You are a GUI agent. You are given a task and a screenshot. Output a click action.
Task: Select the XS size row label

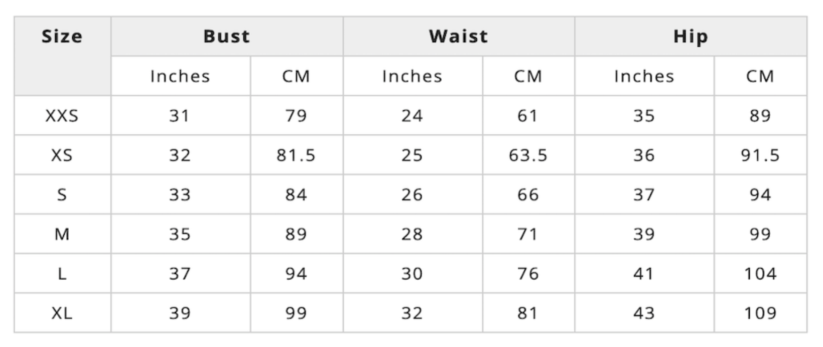click(x=62, y=155)
